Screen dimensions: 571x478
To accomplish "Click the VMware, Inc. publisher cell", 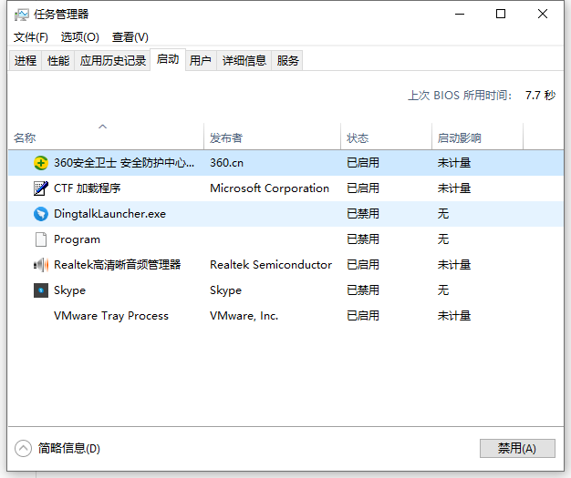I will tap(244, 316).
